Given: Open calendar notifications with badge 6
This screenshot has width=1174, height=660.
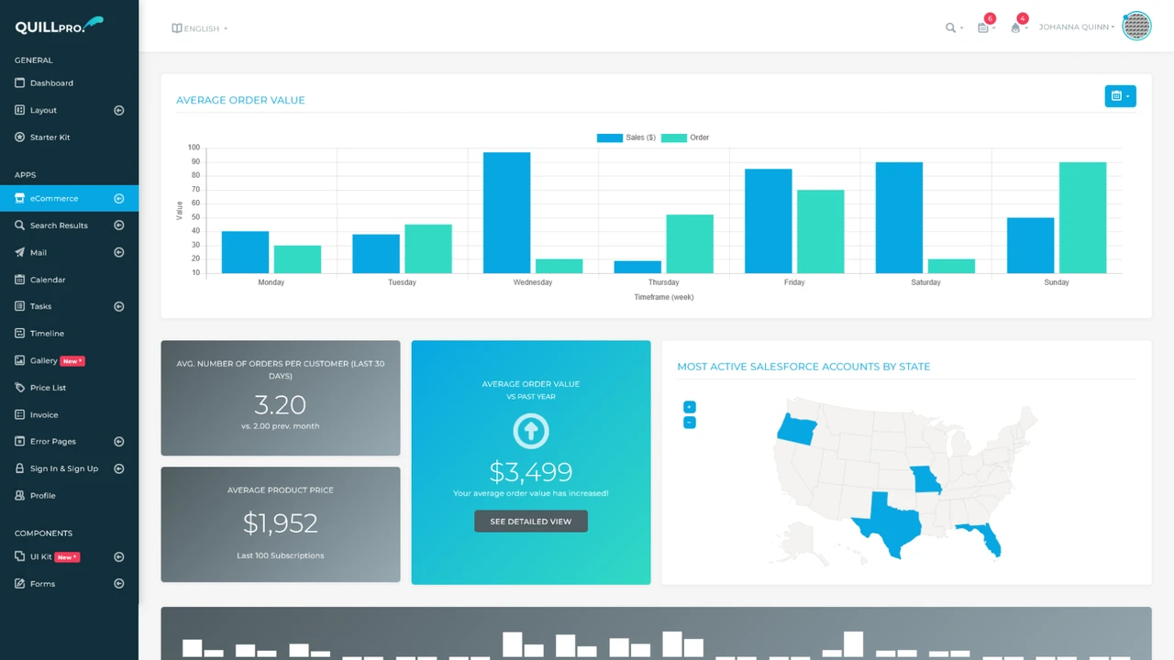Looking at the screenshot, I should (x=985, y=26).
